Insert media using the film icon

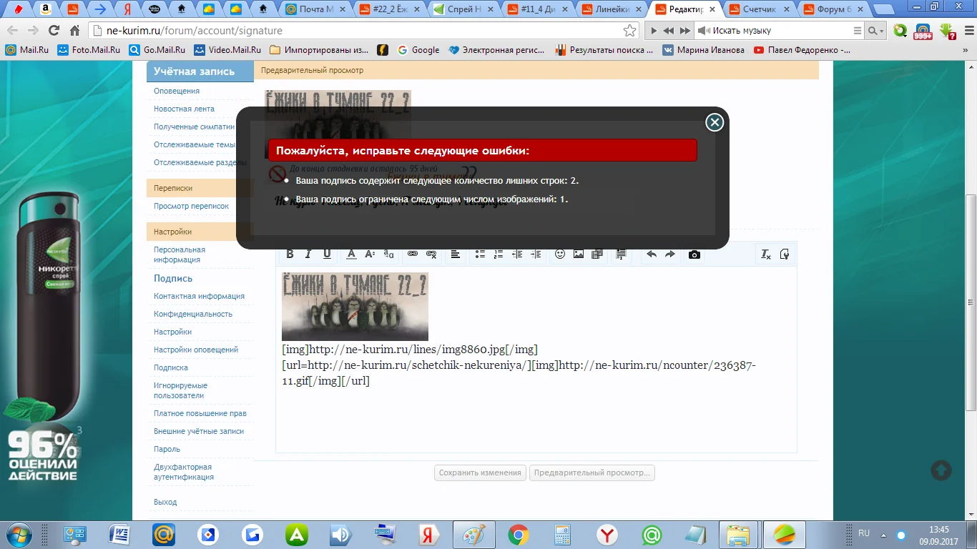(597, 254)
